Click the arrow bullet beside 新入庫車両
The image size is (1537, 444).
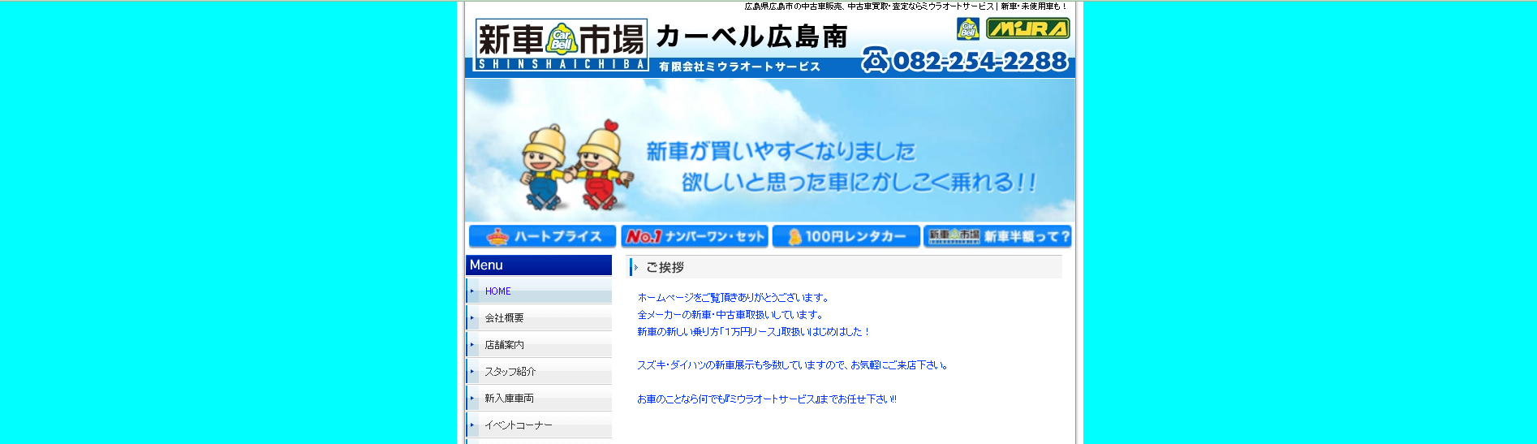pyautogui.click(x=472, y=398)
